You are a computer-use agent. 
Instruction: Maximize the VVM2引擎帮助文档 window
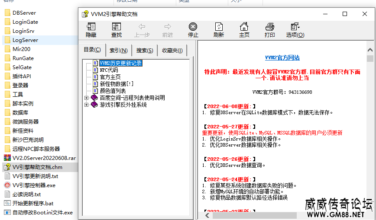(x=345, y=14)
